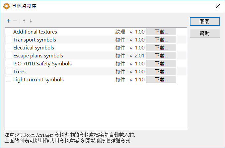The height and width of the screenshot is (148, 225).
Task: Click the move up arrow icon
Action: [x=24, y=21]
